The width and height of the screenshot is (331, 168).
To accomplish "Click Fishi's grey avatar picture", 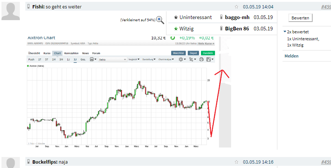I will 11,11.
